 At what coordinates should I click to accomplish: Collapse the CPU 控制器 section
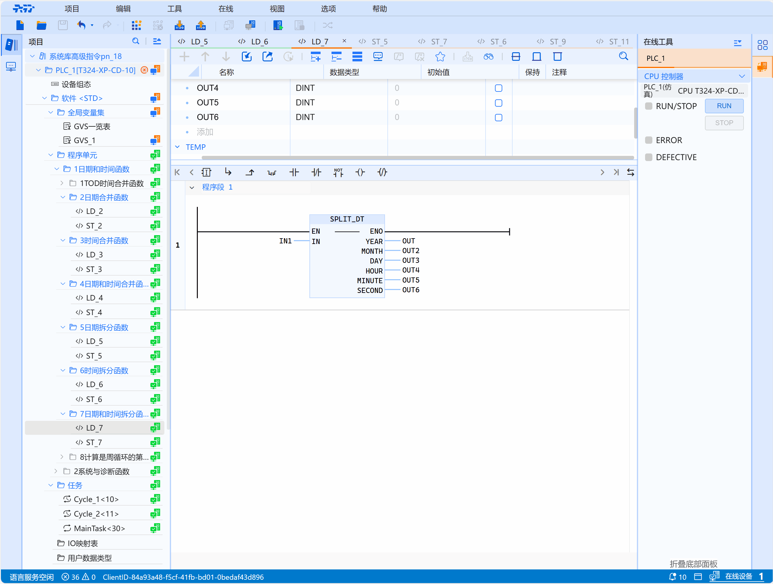click(x=741, y=76)
